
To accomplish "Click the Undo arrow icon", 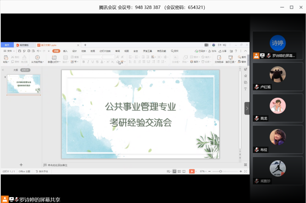I will point(38,51).
